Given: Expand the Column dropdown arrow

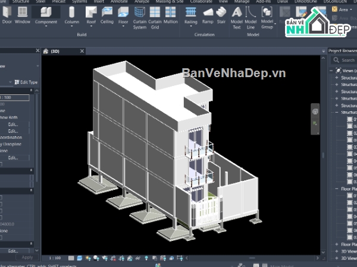Looking at the screenshot, I should tap(72, 26).
